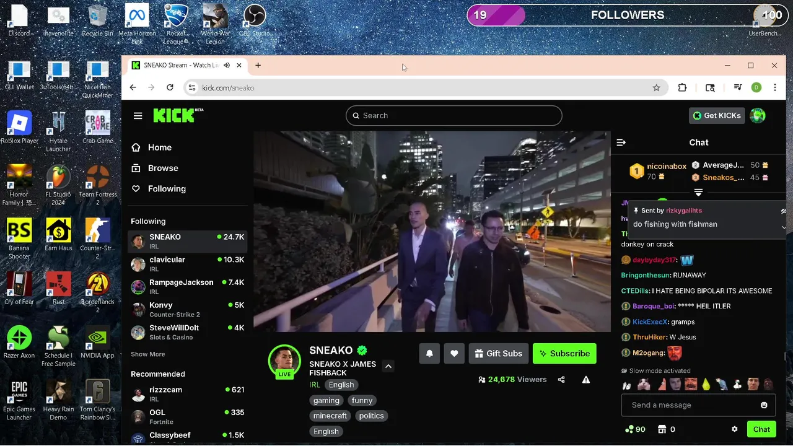Open clavicular channel from Following

(188, 264)
